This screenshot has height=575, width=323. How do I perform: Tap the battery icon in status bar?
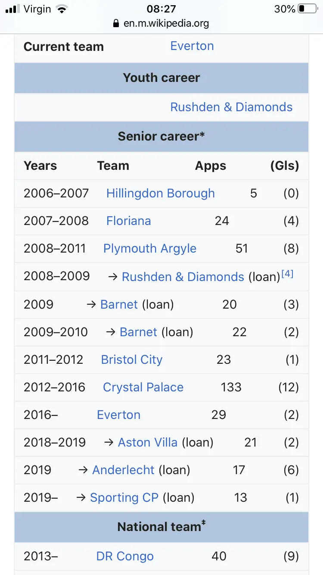tap(307, 9)
